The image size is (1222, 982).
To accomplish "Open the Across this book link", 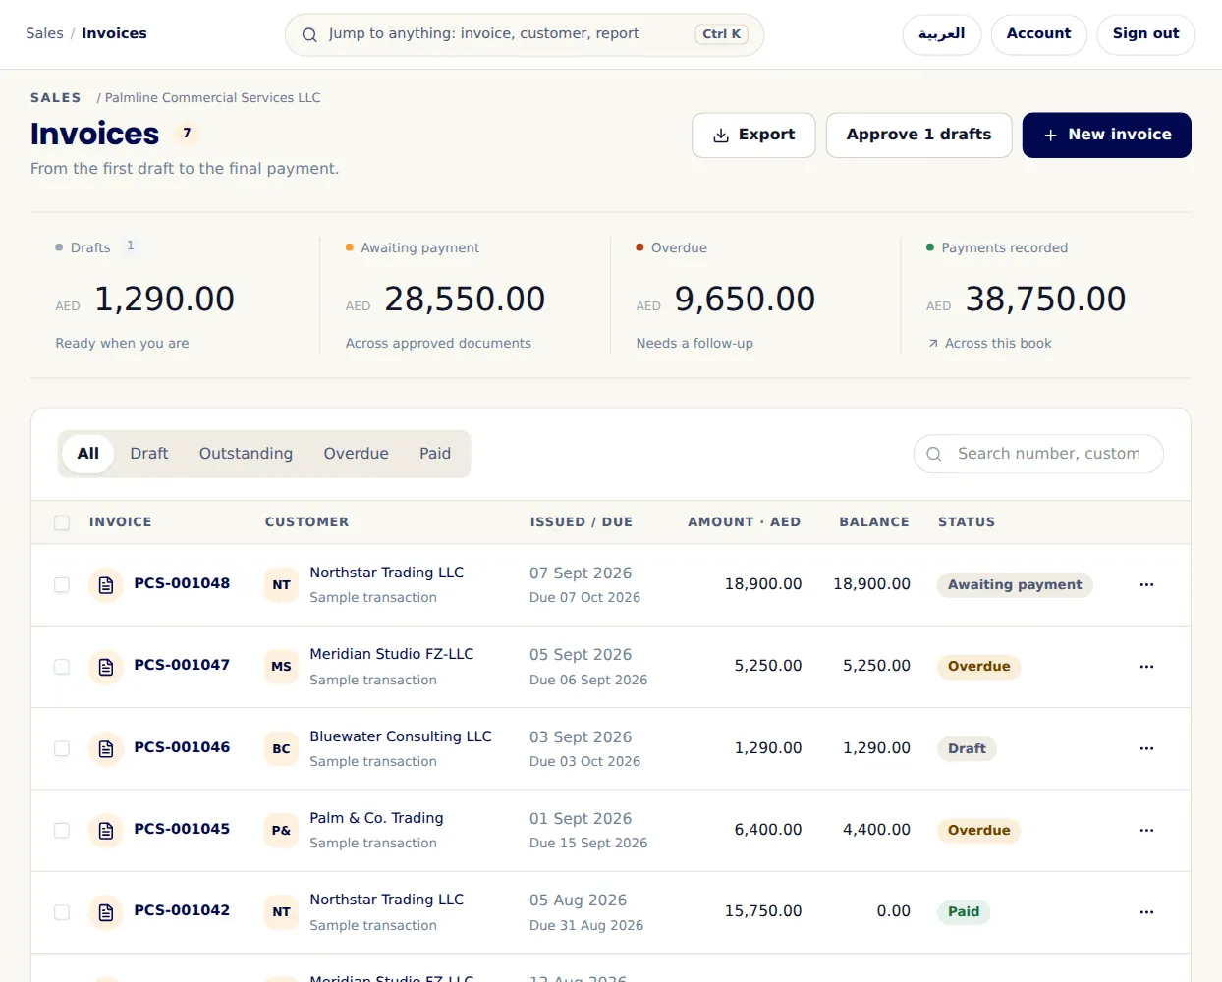I will 989,344.
